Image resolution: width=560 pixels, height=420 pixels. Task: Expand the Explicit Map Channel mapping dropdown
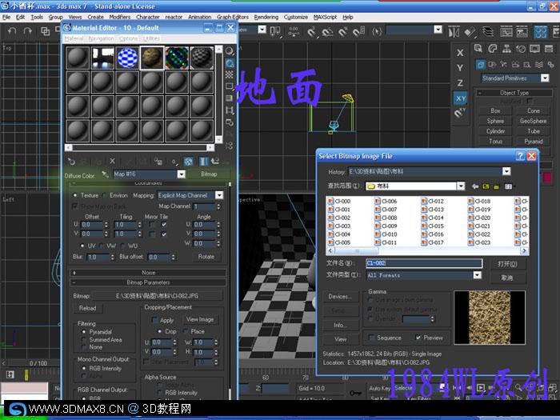[219, 195]
